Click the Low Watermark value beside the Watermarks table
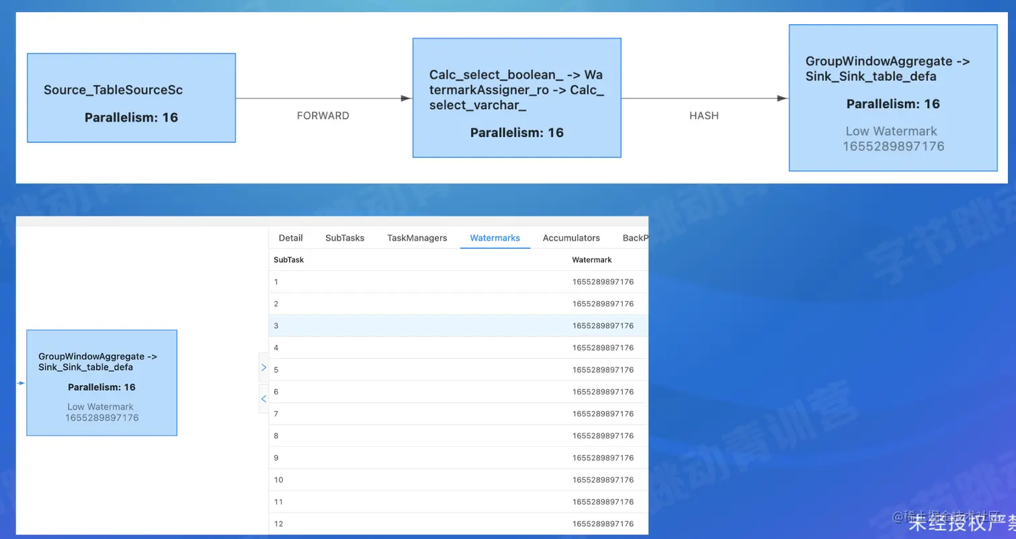The image size is (1016, 539). click(x=101, y=417)
